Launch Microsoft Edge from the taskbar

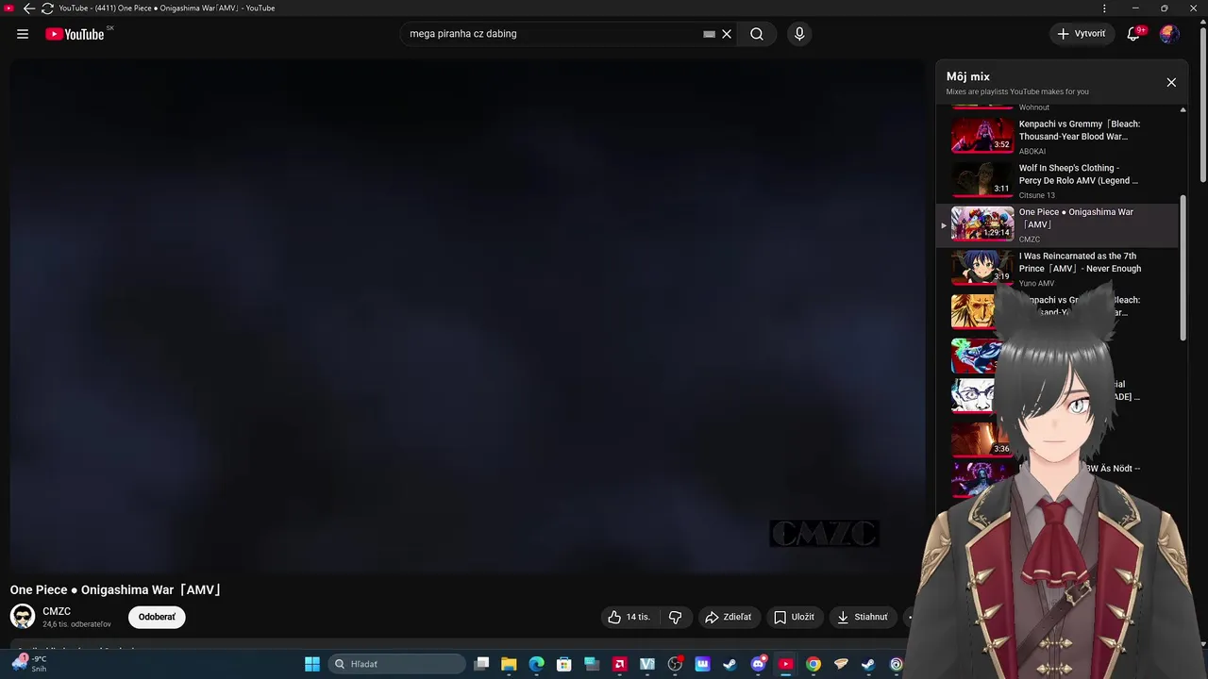coord(536,664)
